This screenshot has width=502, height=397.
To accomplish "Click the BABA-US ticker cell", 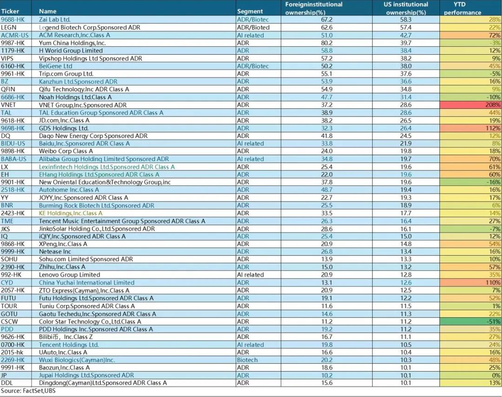I will pos(13,159).
